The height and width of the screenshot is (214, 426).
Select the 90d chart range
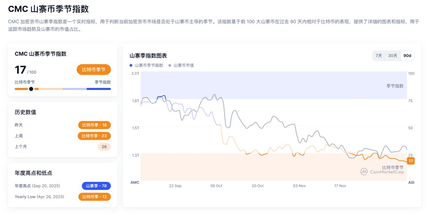coord(407,56)
